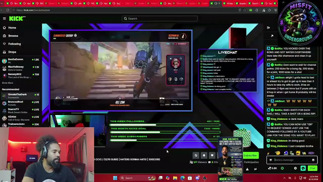Click the chat identity shield icon
Viewport: 323px width, 182px height.
[271, 160]
